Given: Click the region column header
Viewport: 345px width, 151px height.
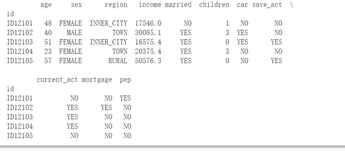Looking at the screenshot, I should [x=115, y=5].
